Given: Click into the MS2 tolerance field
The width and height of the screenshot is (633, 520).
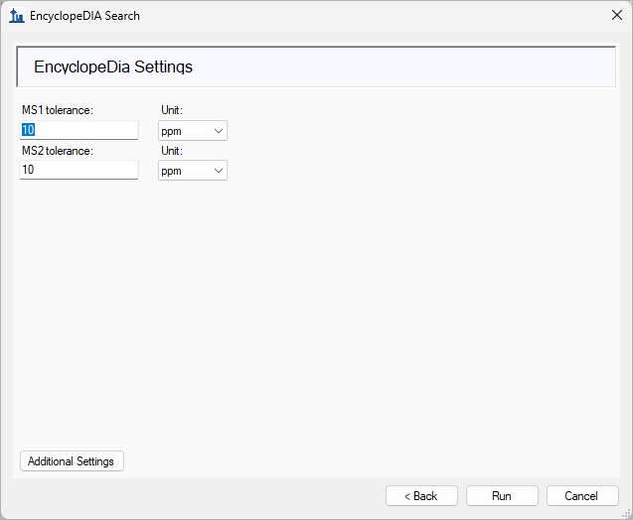Looking at the screenshot, I should [79, 170].
